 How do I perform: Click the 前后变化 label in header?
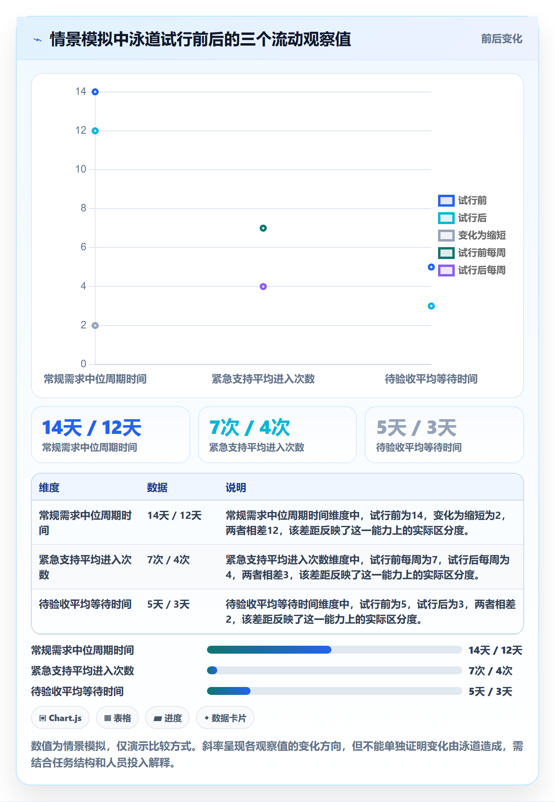(x=501, y=39)
